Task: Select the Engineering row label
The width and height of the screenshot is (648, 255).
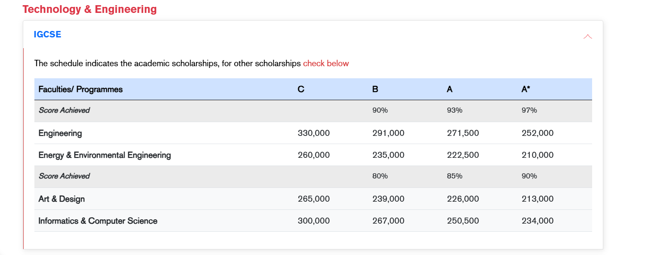Action: click(x=60, y=133)
